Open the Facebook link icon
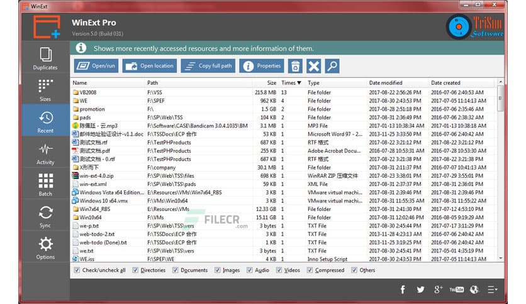This screenshot has height=304, width=526. click(x=403, y=290)
